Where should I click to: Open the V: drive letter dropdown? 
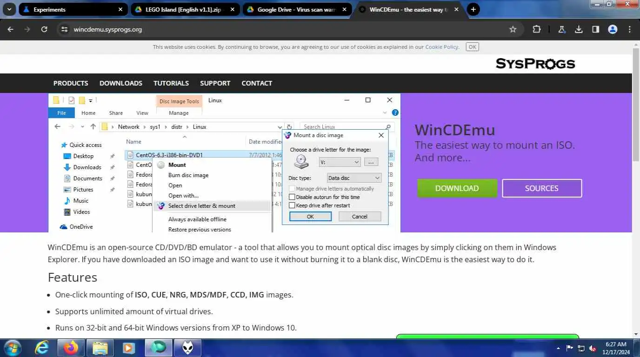click(340, 162)
